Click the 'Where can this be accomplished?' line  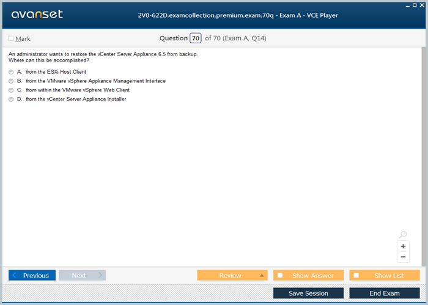pos(49,60)
